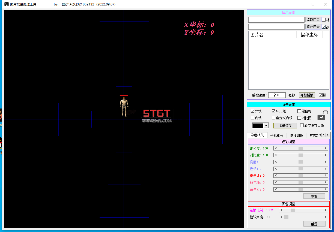Uncheck the 标尺线 checkbox
This screenshot has width=334, height=232.
coord(274,111)
